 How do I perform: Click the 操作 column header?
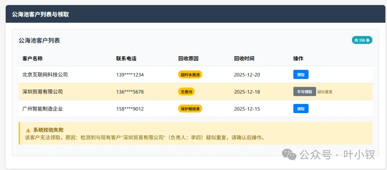tap(298, 59)
